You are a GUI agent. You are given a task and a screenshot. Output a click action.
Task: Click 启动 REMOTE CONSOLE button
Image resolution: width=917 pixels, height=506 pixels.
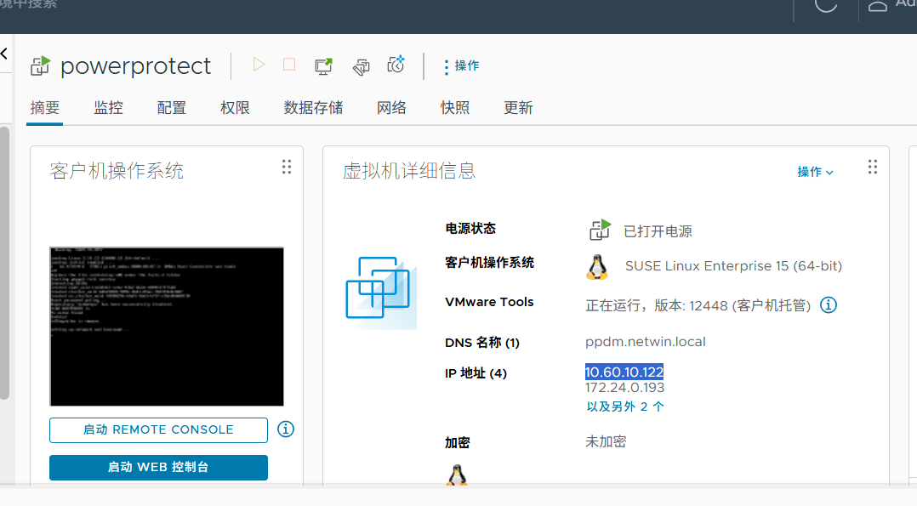tap(158, 430)
